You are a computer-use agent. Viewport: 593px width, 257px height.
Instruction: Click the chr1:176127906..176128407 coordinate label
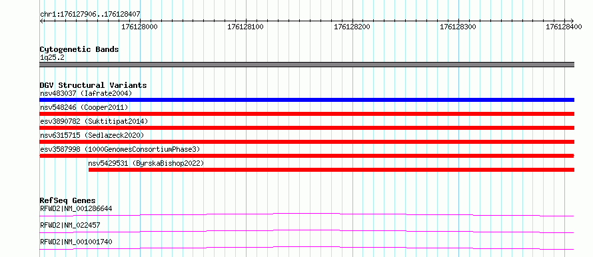tap(90, 14)
